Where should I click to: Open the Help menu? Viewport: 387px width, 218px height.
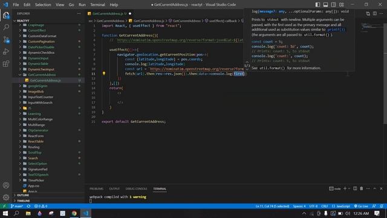(114, 5)
